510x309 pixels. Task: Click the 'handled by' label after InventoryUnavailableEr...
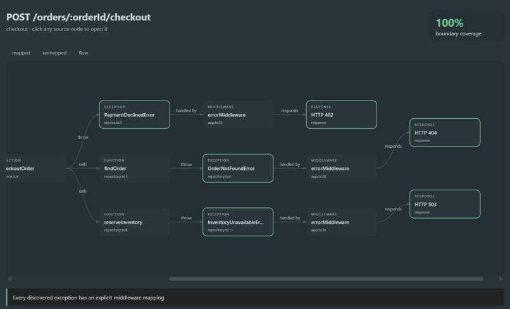coord(289,218)
